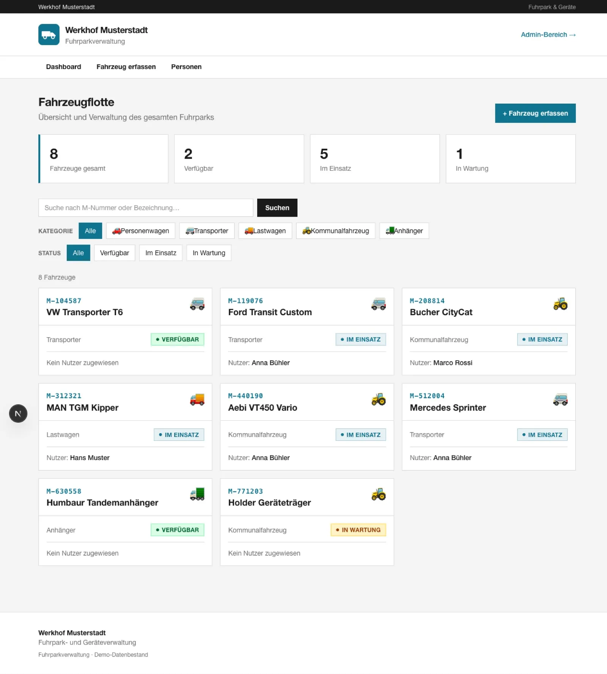Open the round N developer badge
Viewport: 607px width, 674px height.
point(18,413)
